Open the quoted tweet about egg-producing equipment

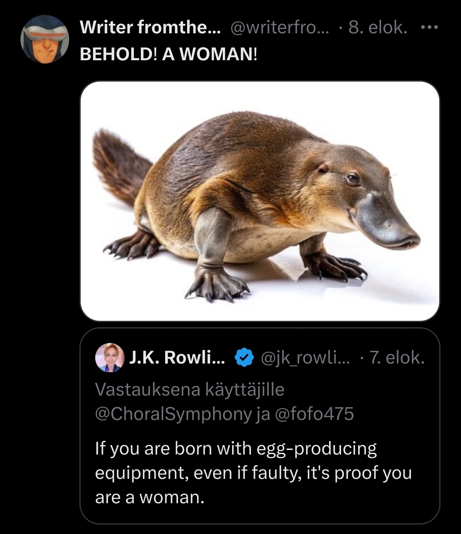pos(256,472)
